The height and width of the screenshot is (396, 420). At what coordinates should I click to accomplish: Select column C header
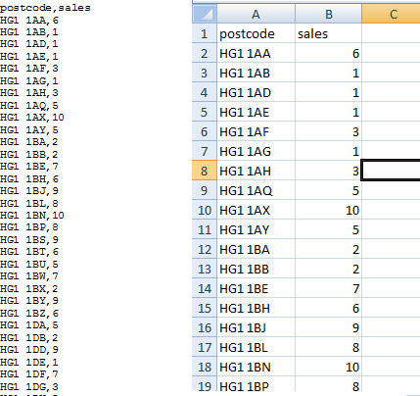(391, 14)
